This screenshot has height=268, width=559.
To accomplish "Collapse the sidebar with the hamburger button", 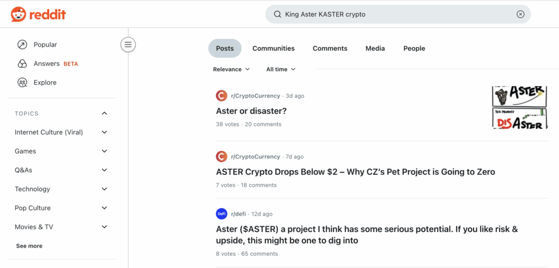I will coord(128,45).
